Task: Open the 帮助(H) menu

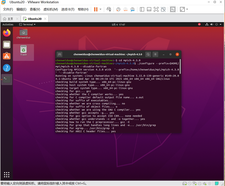Action: coord(83,10)
